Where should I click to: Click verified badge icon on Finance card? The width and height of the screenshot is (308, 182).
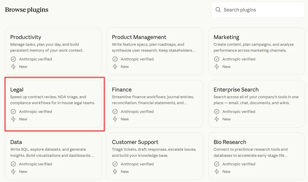(115, 112)
